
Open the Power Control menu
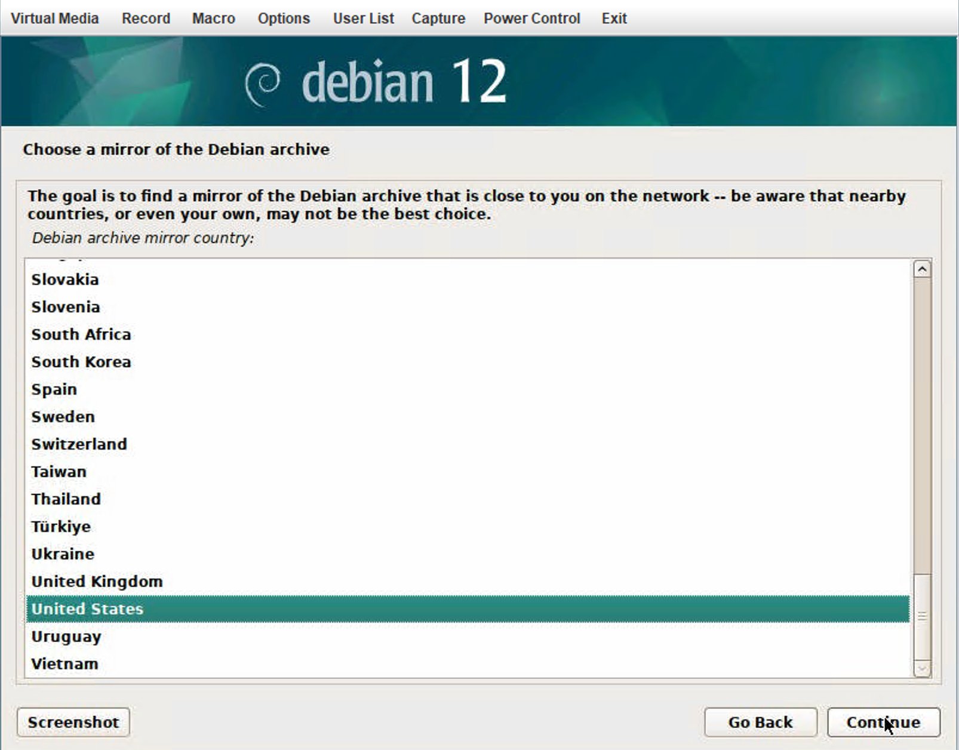(531, 19)
